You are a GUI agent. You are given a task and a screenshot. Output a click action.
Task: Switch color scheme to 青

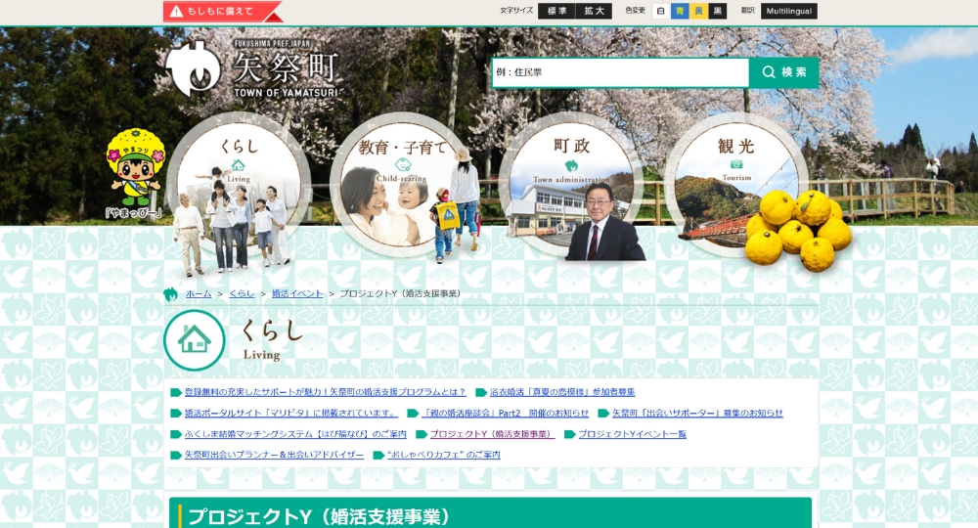680,11
